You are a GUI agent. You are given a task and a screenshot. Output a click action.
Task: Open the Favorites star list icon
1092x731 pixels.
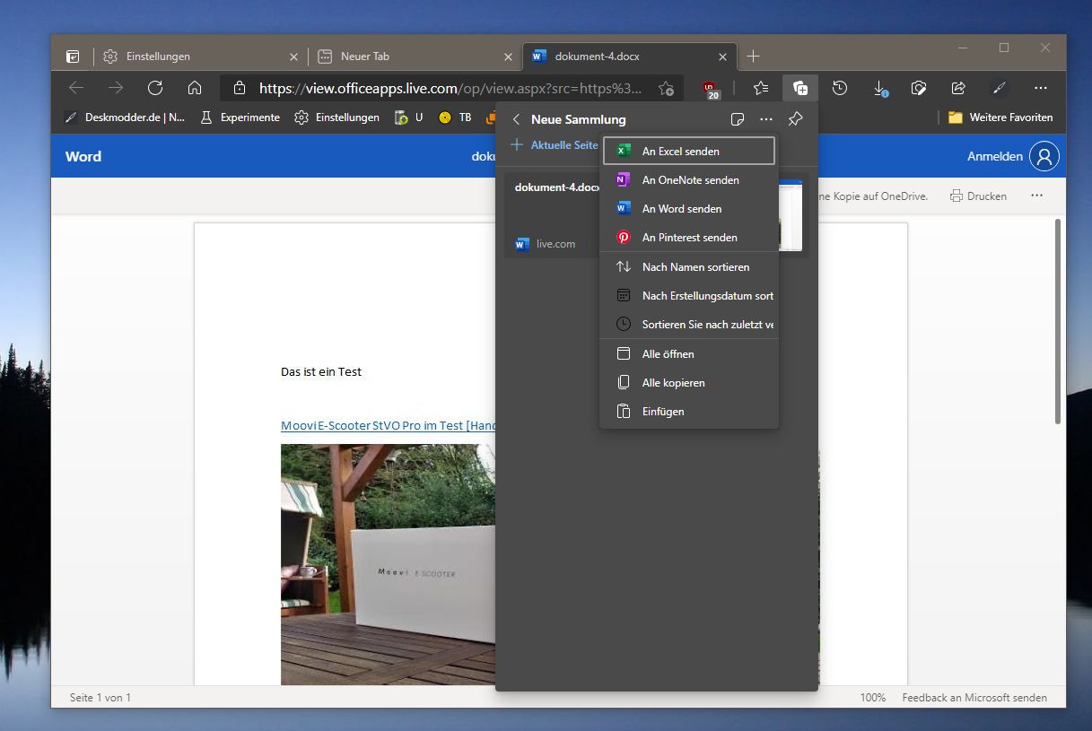point(761,88)
